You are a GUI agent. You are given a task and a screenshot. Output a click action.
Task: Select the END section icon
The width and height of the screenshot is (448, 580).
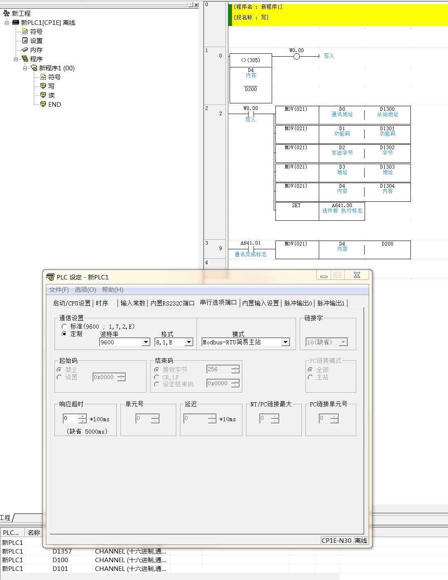(43, 104)
